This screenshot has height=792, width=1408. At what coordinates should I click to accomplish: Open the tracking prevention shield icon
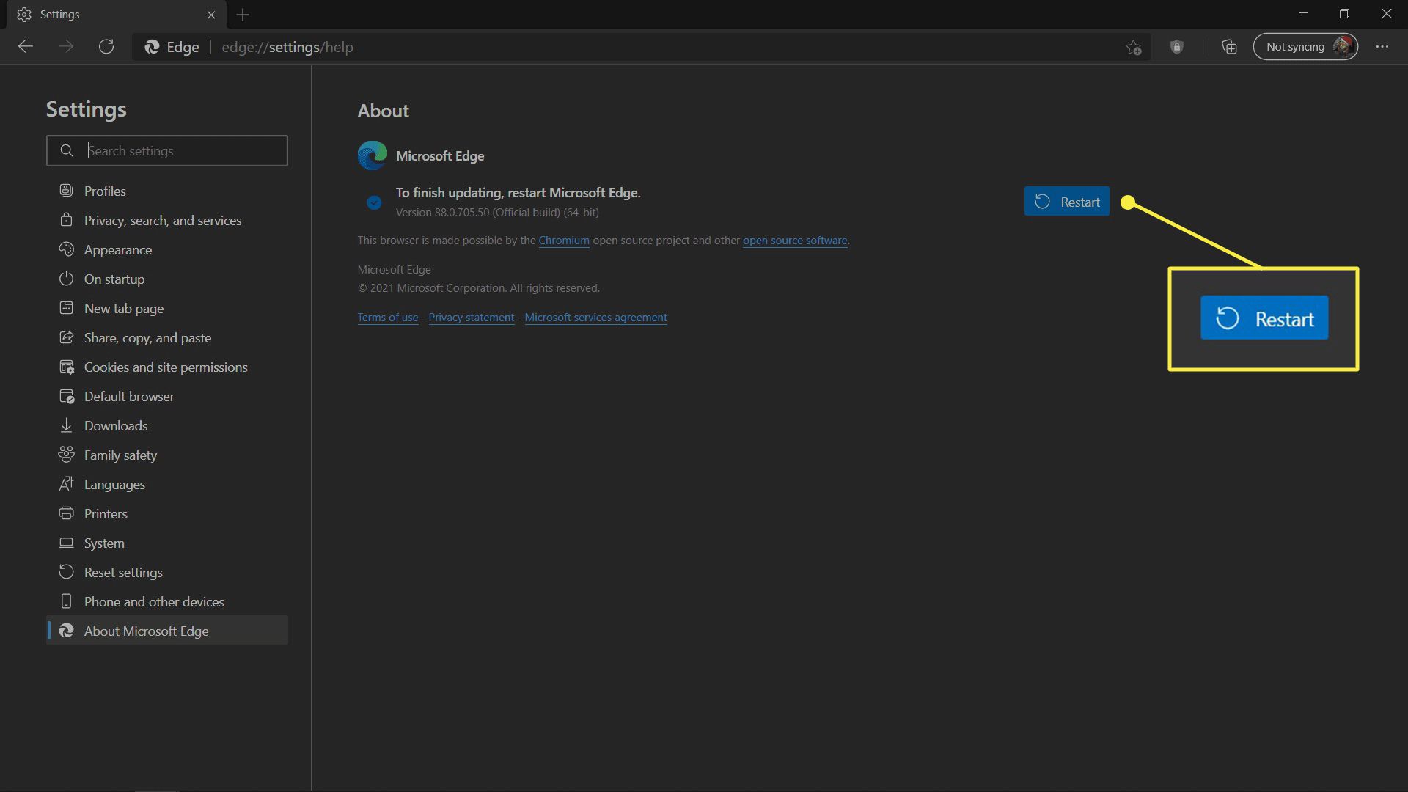[x=1177, y=47]
